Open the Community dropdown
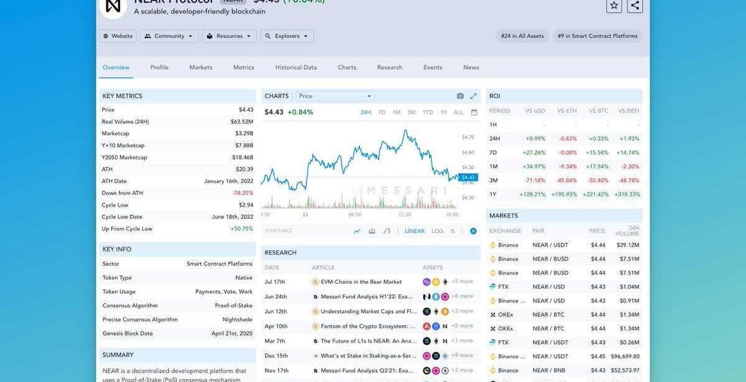The height and width of the screenshot is (382, 746). tap(169, 36)
